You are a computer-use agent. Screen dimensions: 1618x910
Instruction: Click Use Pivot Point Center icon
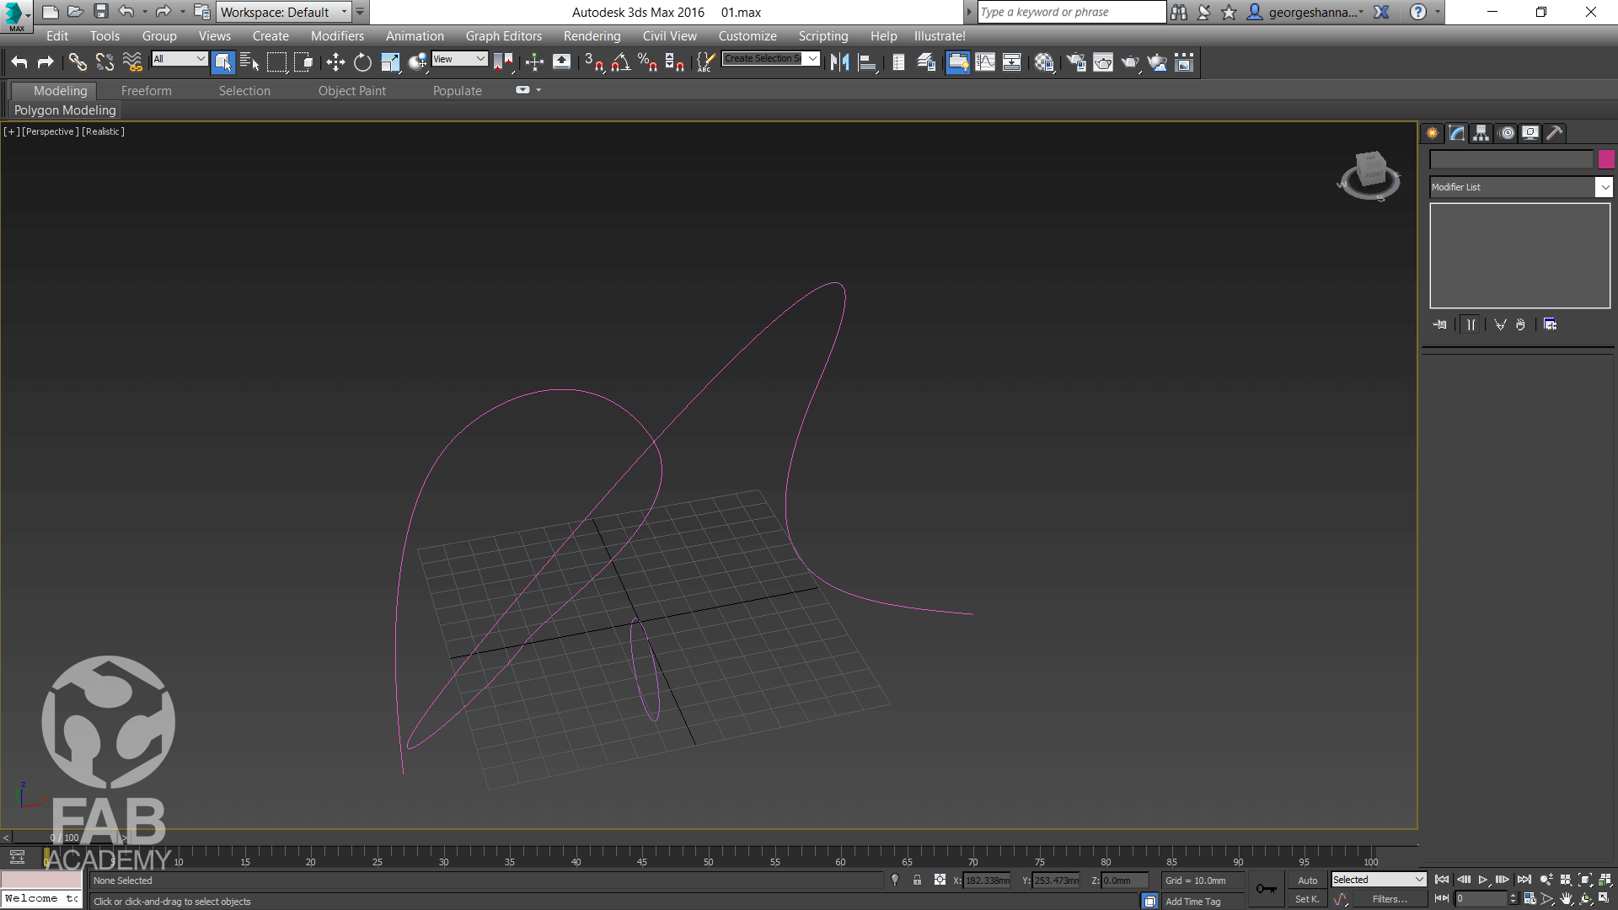pos(503,62)
